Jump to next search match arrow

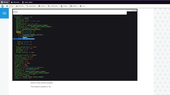click(136, 11)
